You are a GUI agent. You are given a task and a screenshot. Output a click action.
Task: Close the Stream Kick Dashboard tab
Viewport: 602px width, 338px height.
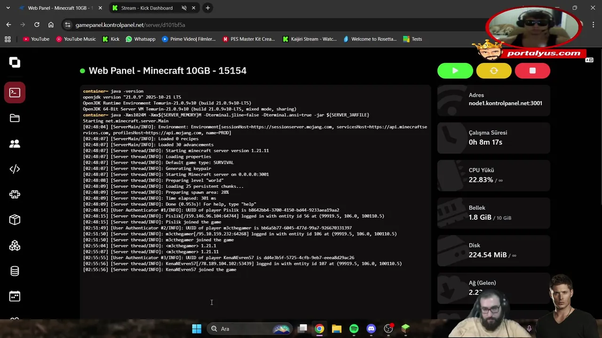coord(194,8)
